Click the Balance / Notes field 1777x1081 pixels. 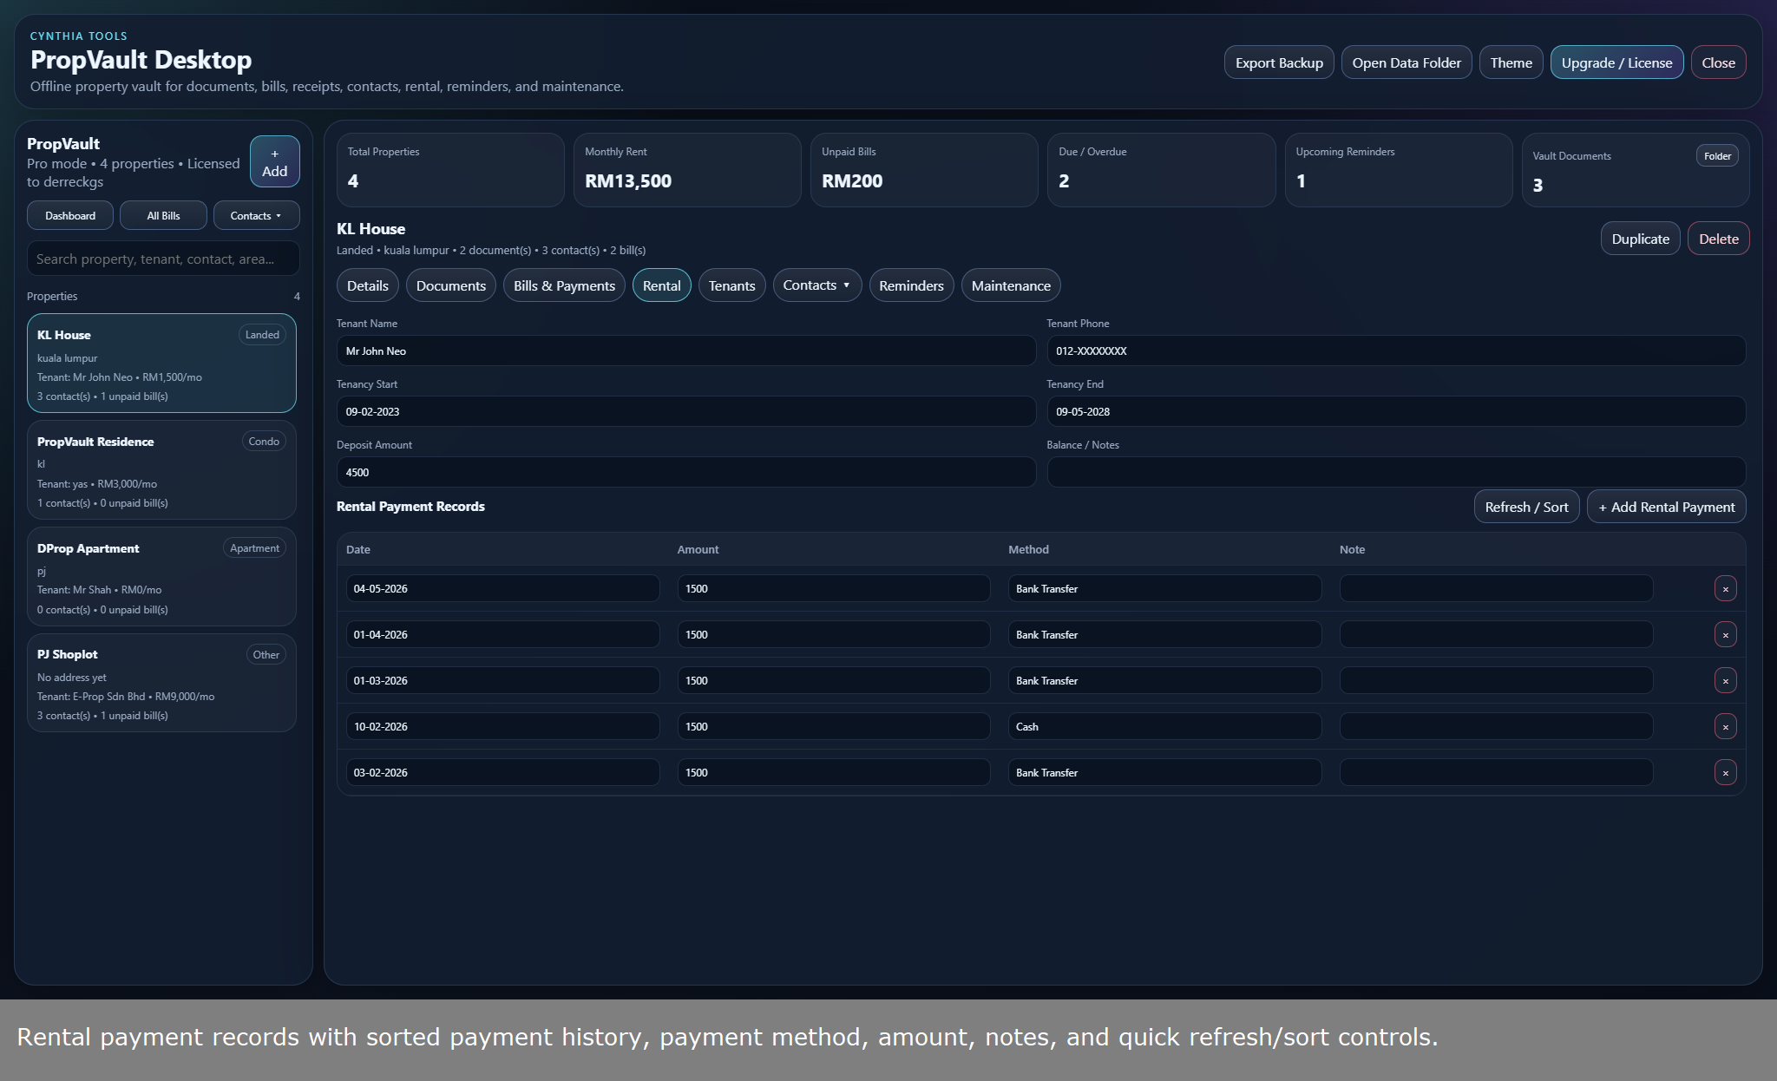(x=1396, y=472)
